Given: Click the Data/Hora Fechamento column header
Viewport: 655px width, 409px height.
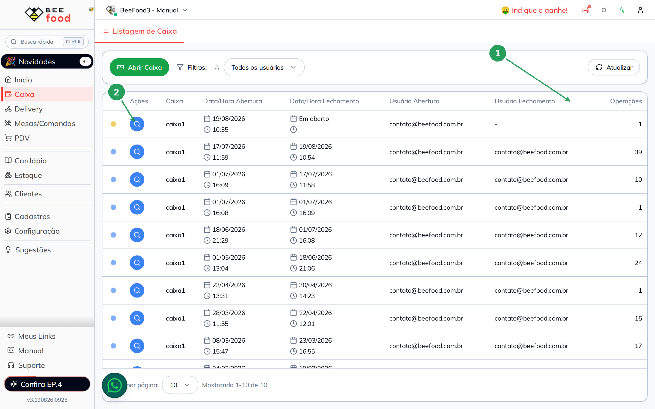Looking at the screenshot, I should [324, 101].
